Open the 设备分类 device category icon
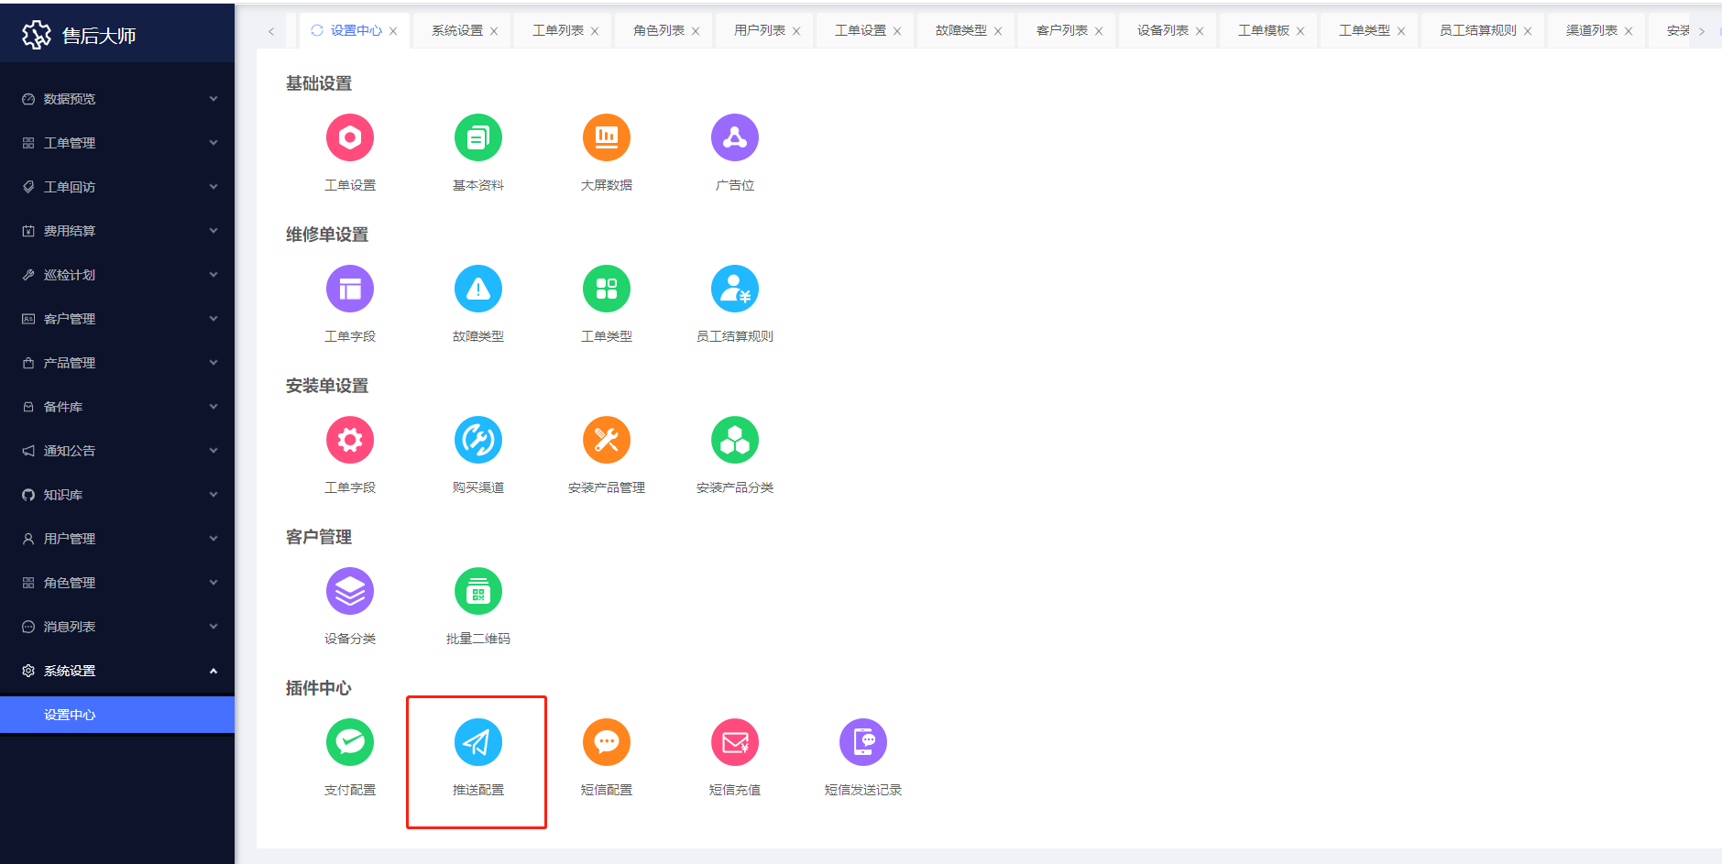Image resolution: width=1722 pixels, height=864 pixels. point(349,591)
